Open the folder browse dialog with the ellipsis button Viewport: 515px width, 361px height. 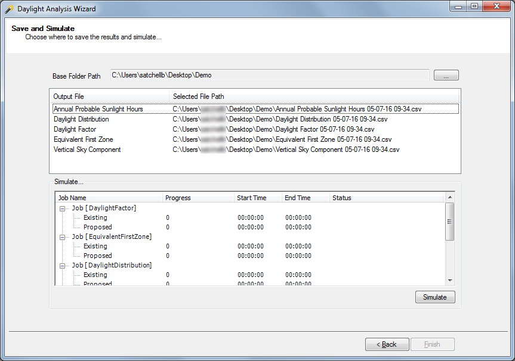point(446,75)
